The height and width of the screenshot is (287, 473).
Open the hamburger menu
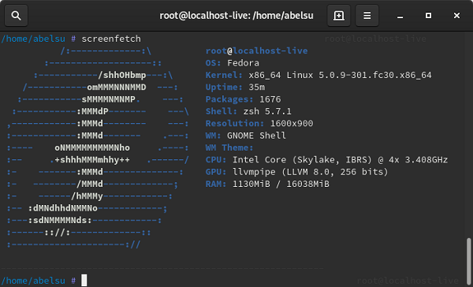[367, 16]
